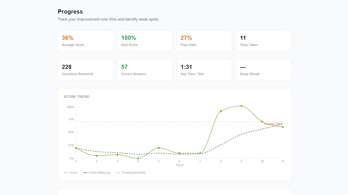Viewport: 348px width, 195px height.
Task: Select the Test 11 final data point
Action: [x=283, y=127]
